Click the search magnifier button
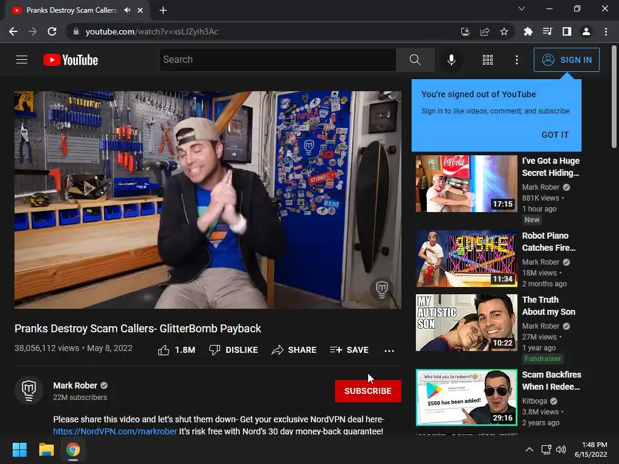The height and width of the screenshot is (464, 619). click(x=415, y=60)
